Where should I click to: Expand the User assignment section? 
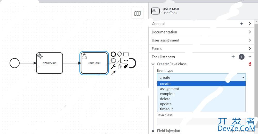point(201,40)
